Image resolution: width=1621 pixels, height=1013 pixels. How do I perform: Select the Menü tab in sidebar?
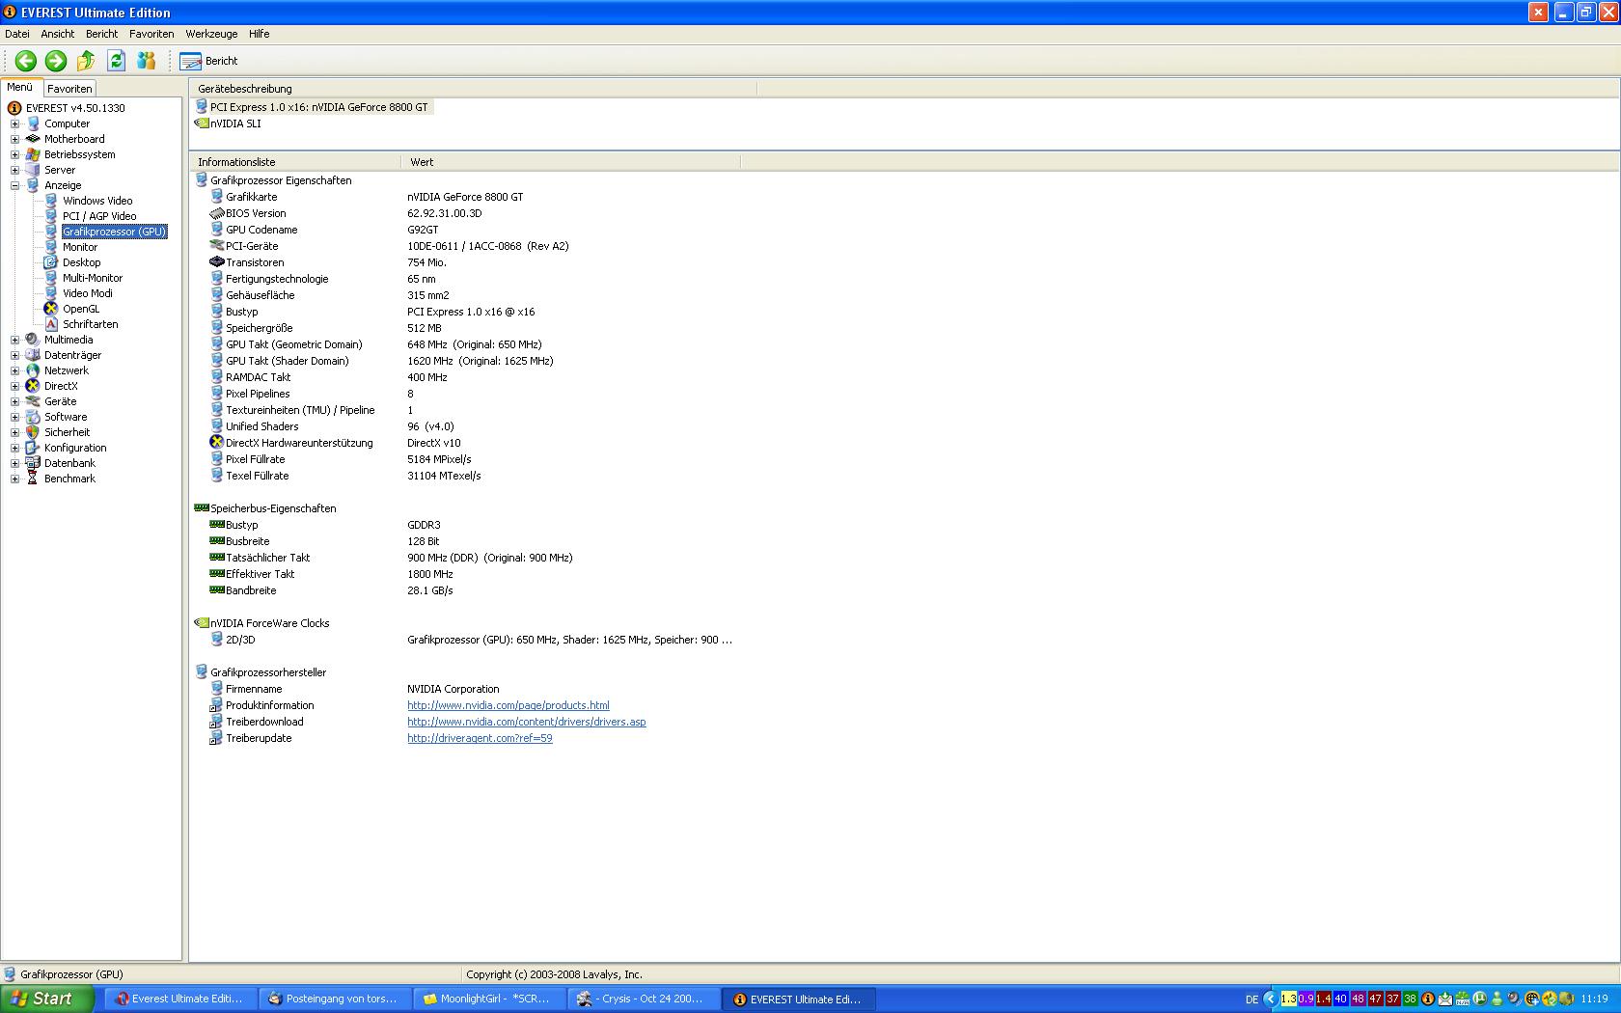click(20, 87)
